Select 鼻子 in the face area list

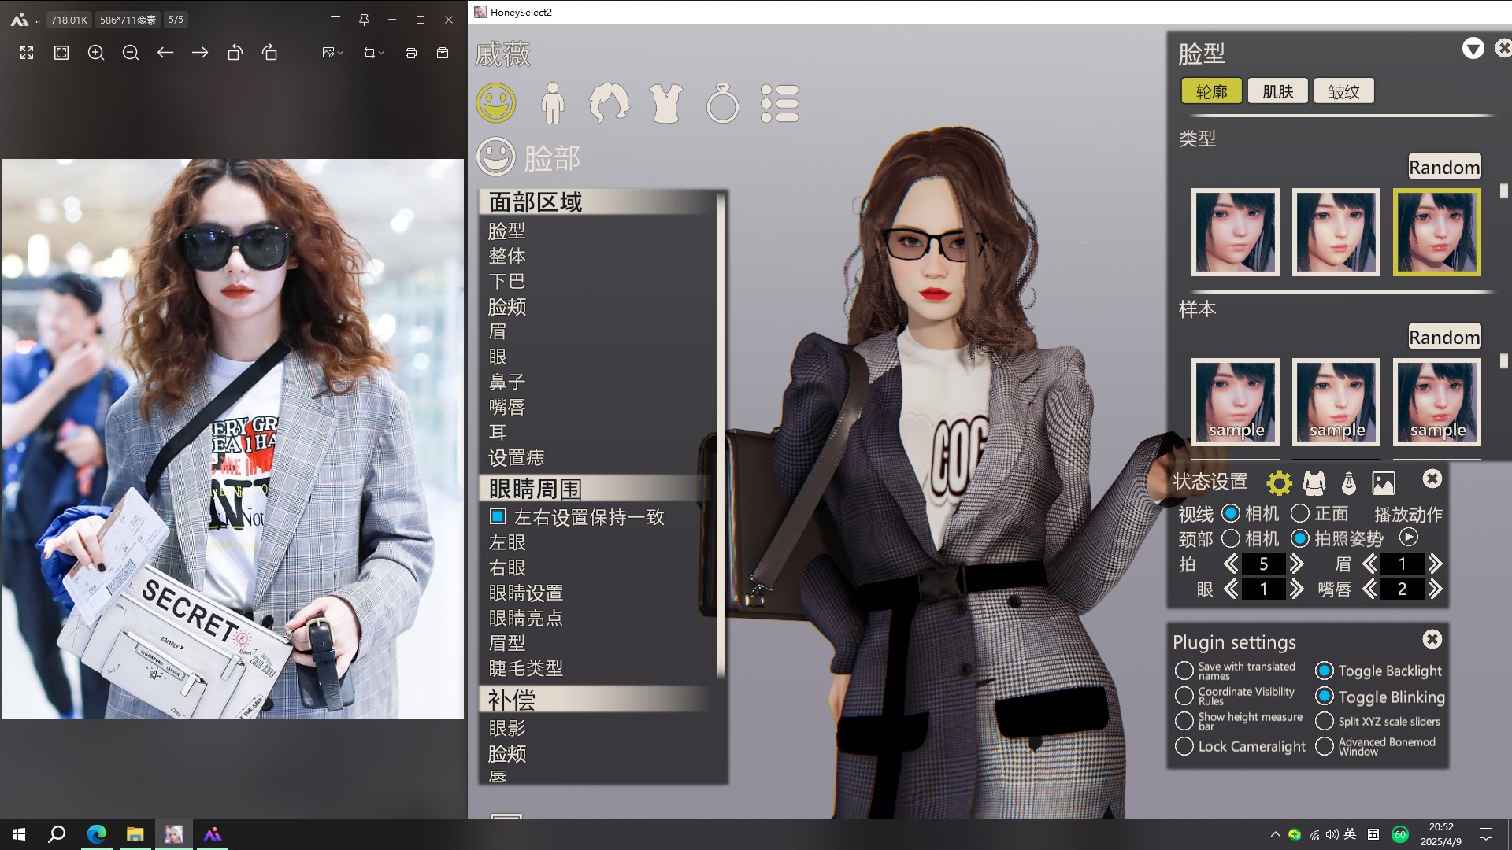click(x=506, y=382)
